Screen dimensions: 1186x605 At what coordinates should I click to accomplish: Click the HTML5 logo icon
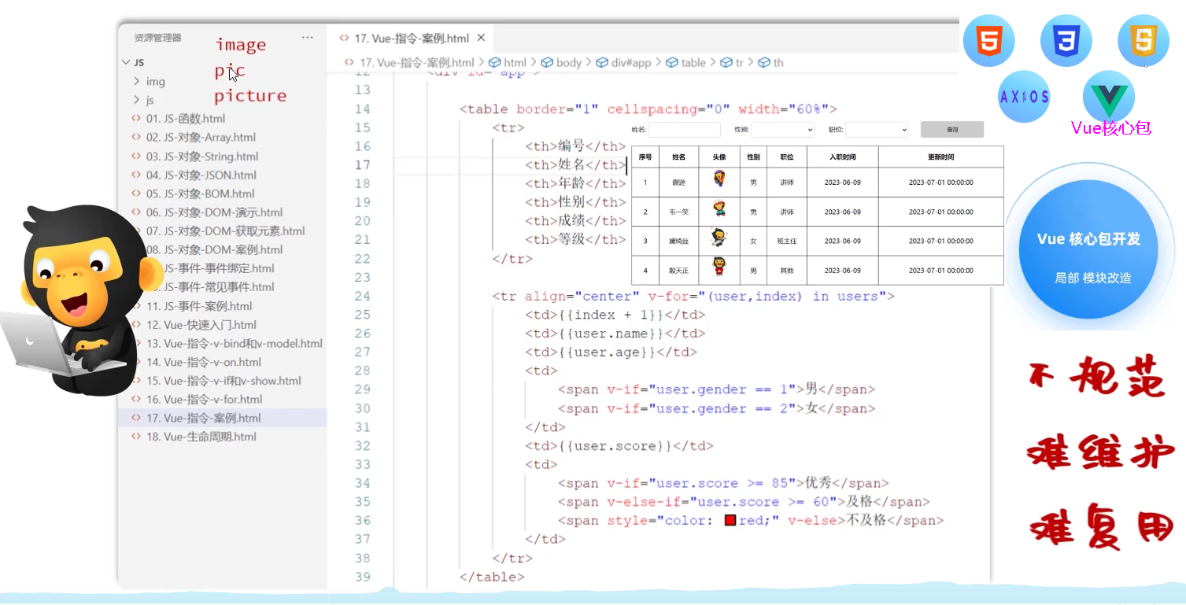click(988, 41)
